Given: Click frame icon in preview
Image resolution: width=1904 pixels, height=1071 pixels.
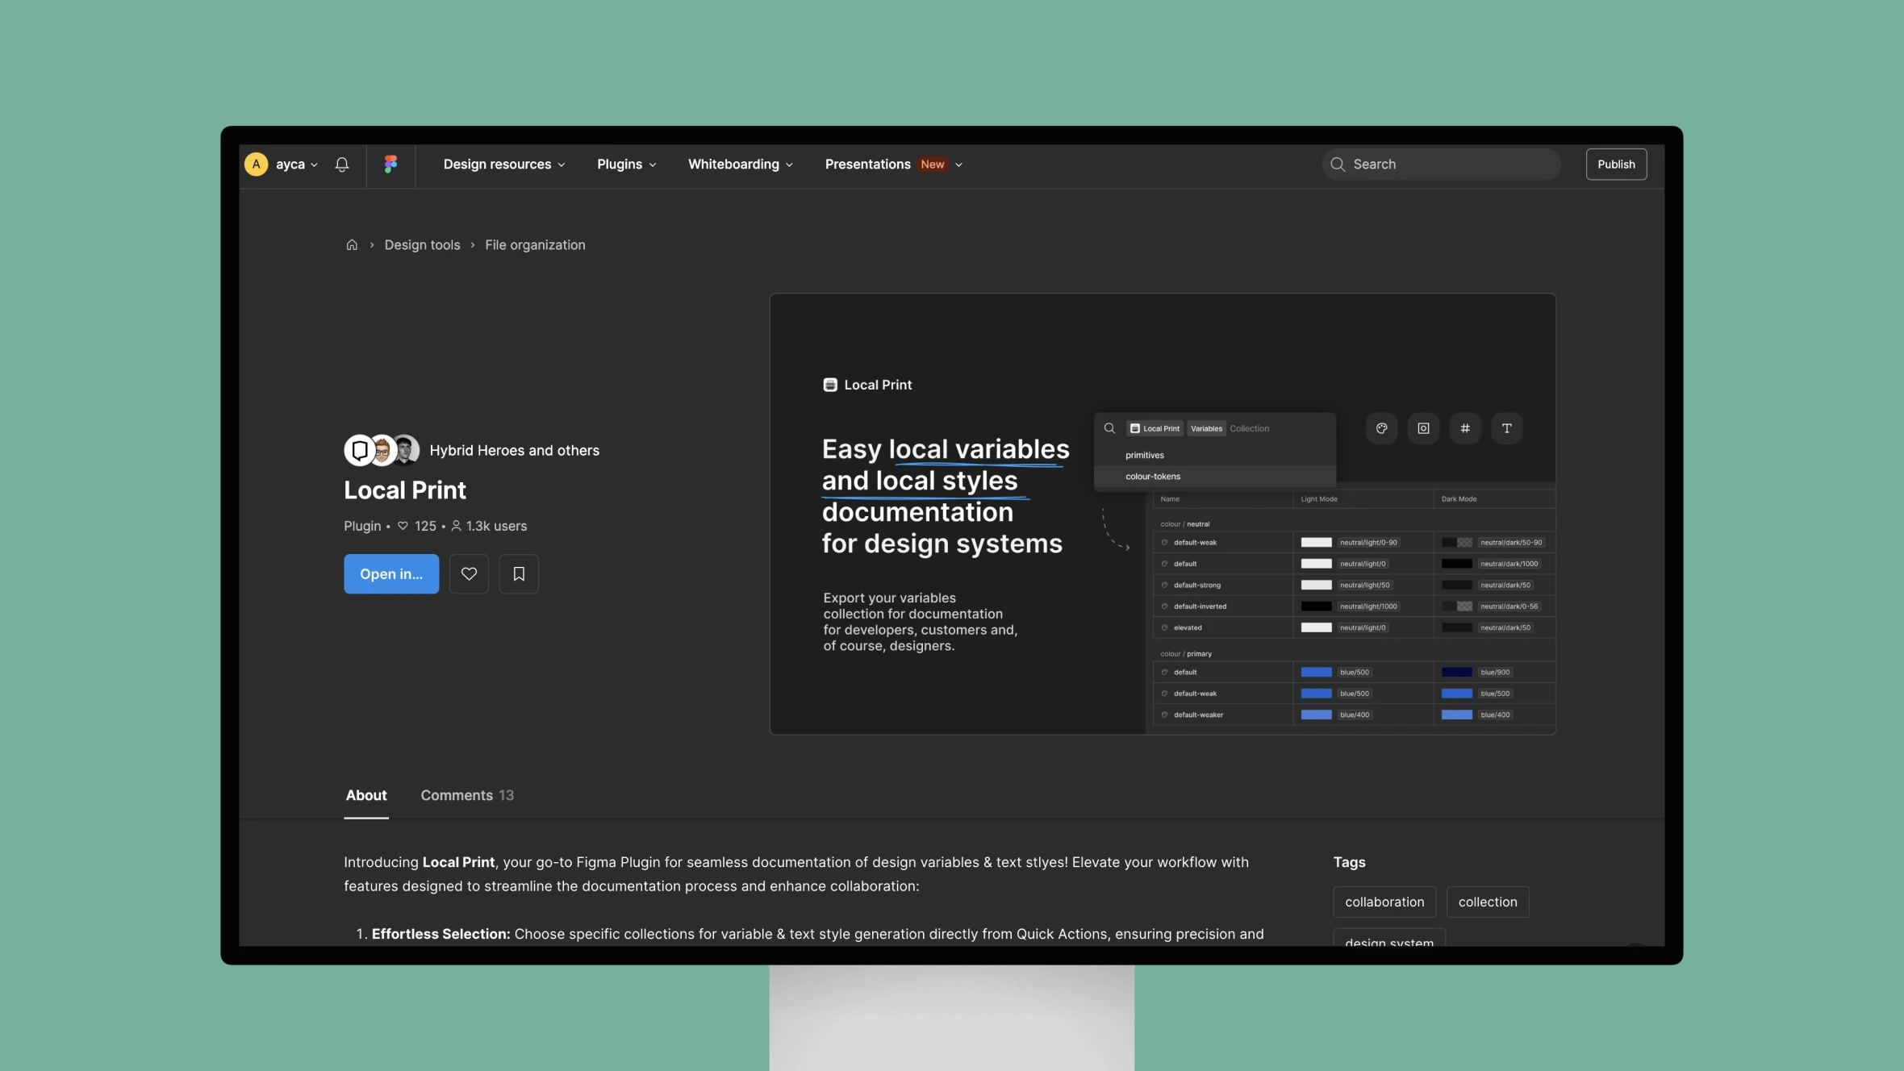Looking at the screenshot, I should point(1423,428).
